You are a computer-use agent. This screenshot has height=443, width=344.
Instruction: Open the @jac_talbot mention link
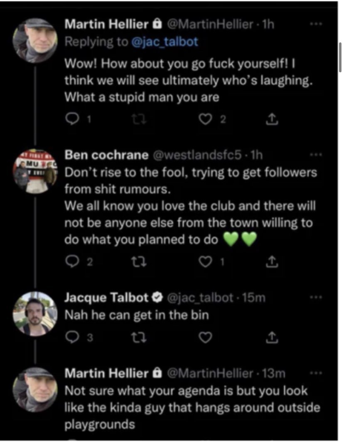coord(165,42)
